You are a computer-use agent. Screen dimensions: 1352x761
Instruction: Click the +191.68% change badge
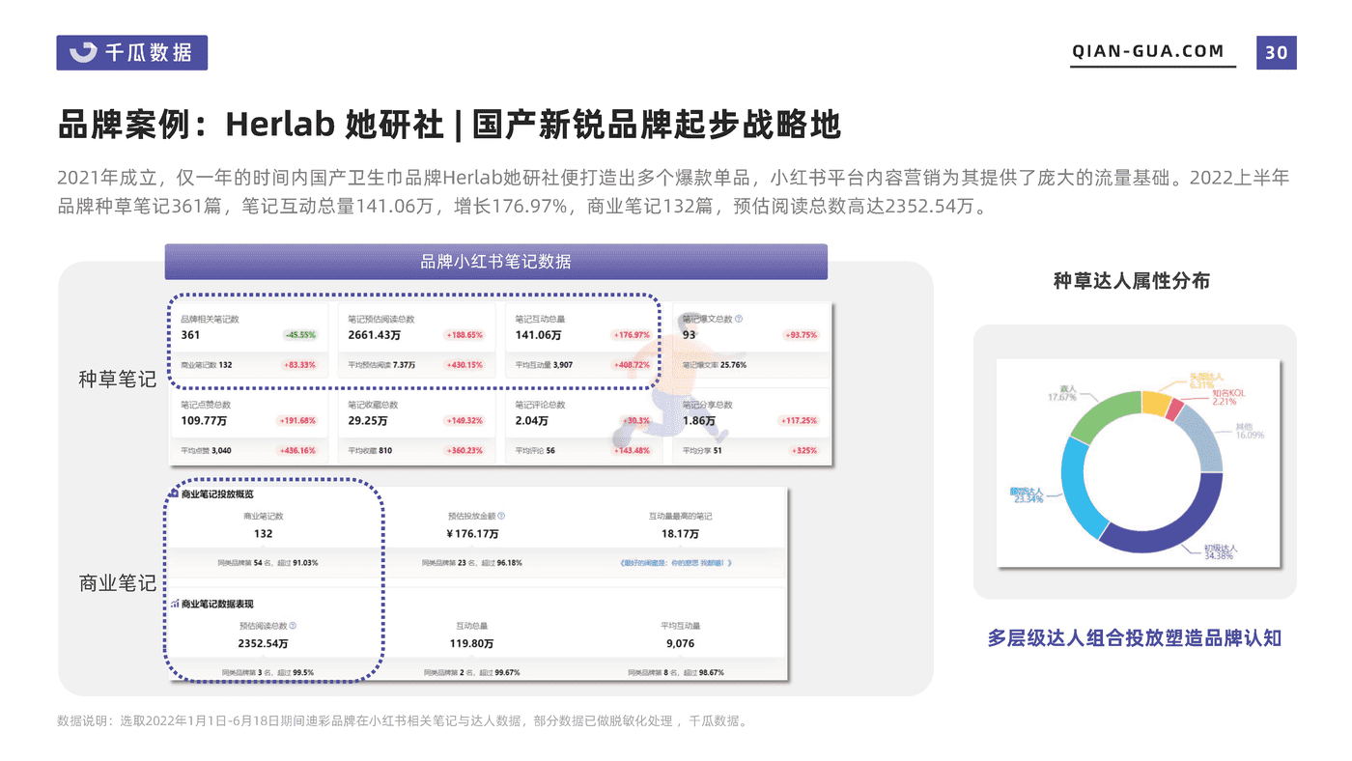point(297,421)
